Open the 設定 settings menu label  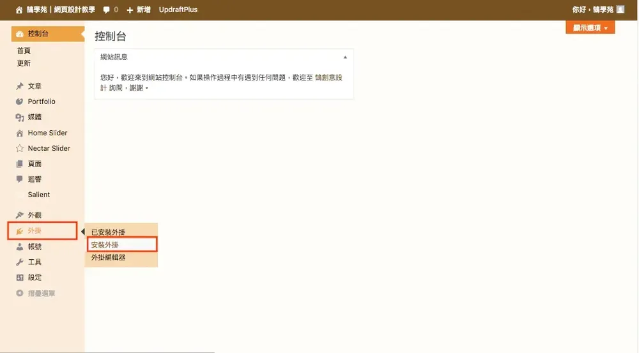[35, 278]
